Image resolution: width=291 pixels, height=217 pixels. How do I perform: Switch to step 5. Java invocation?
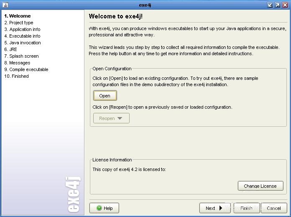(23, 43)
